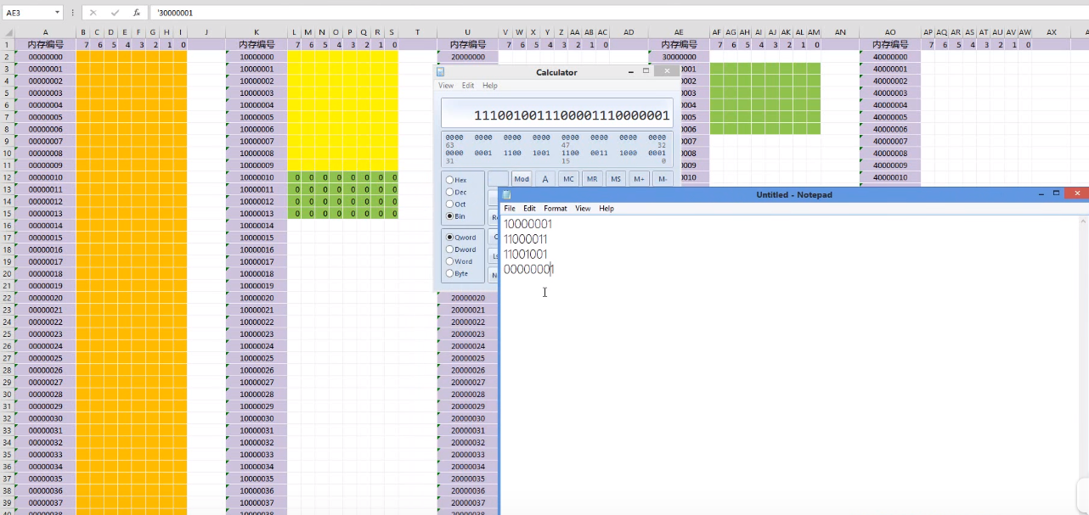Image resolution: width=1089 pixels, height=515 pixels.
Task: Open the Name Box dropdown arrow
Action: coord(58,13)
